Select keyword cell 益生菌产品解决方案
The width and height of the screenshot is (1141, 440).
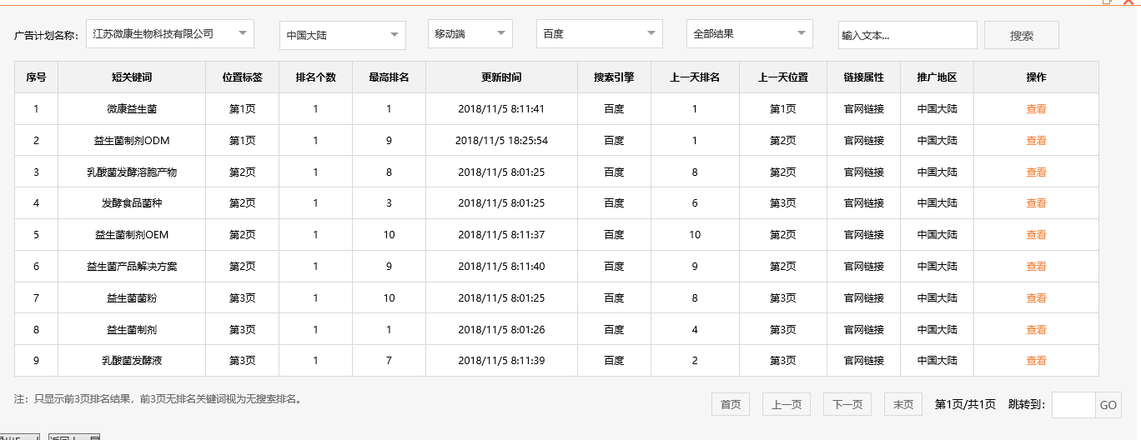coord(132,266)
